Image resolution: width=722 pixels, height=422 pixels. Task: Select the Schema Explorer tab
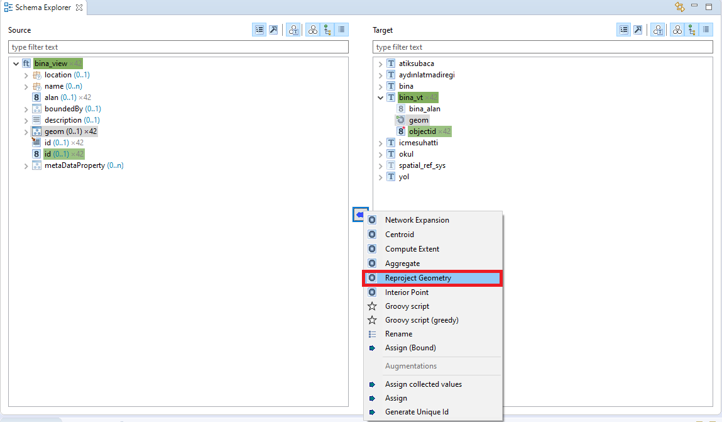43,8
